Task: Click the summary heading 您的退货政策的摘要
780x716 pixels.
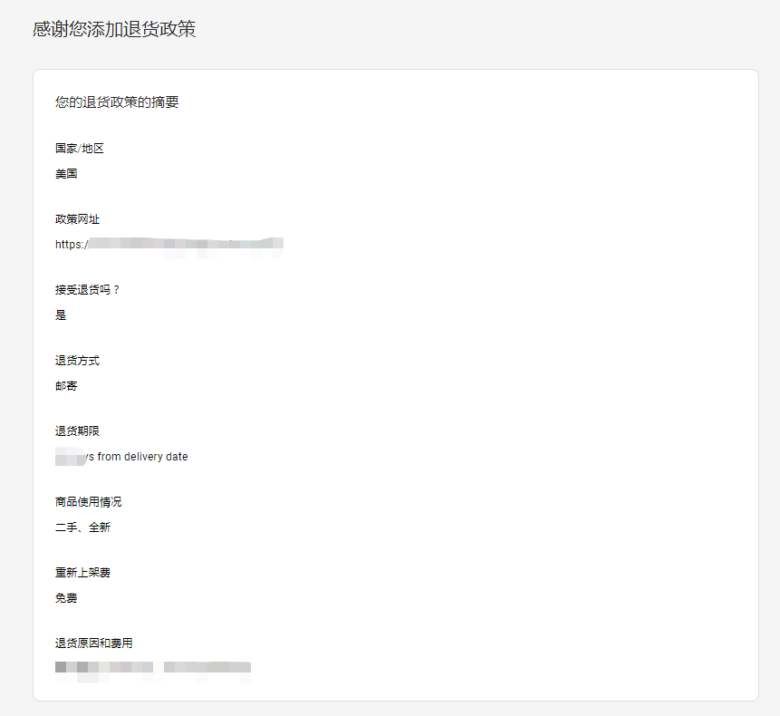Action: click(116, 102)
